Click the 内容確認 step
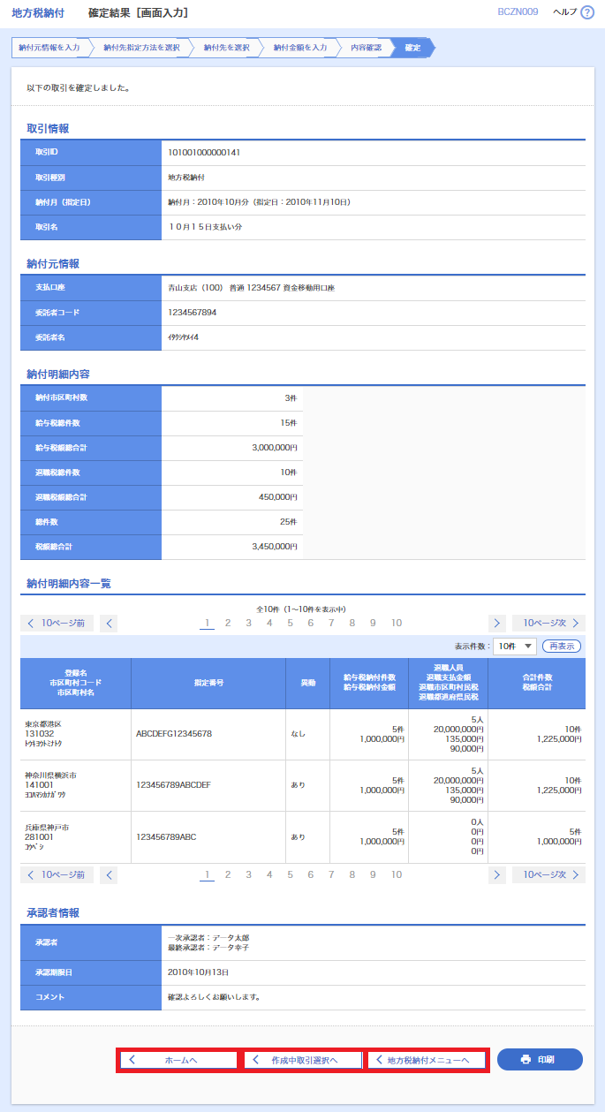Viewport: 605px width, 1112px height. click(x=367, y=48)
